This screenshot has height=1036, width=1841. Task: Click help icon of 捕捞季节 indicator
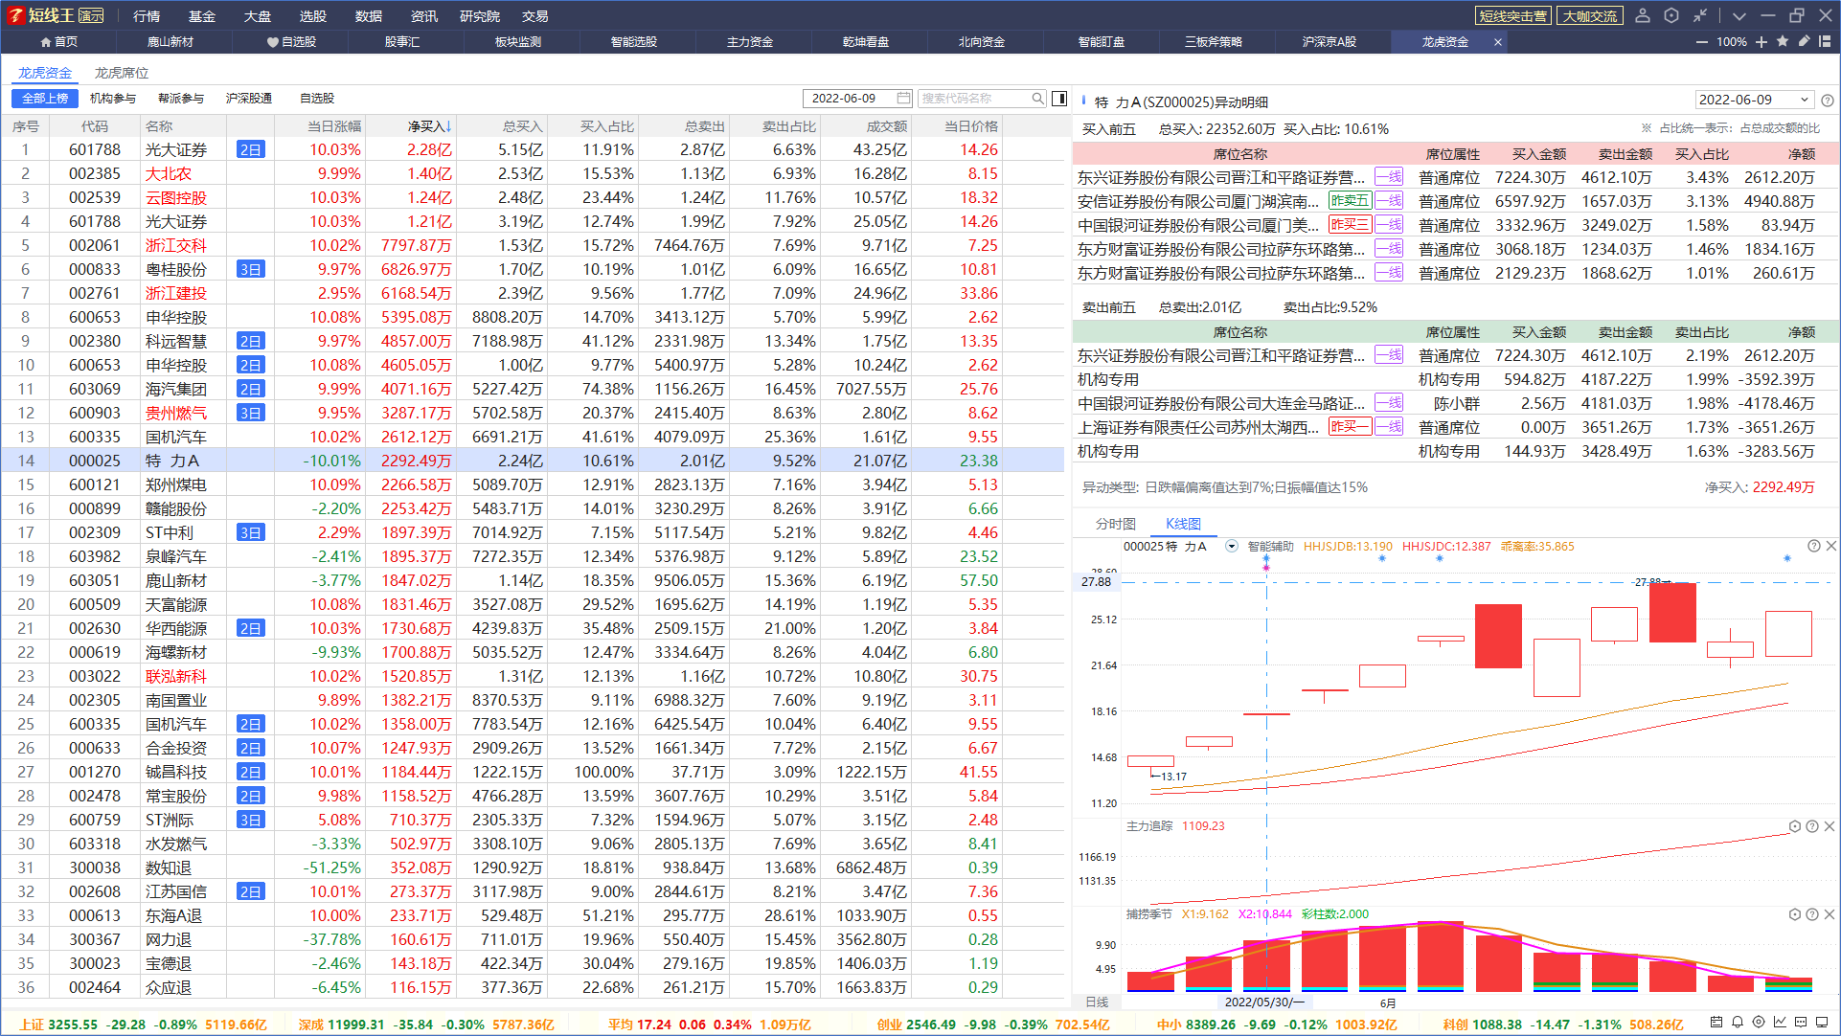pyautogui.click(x=1812, y=914)
